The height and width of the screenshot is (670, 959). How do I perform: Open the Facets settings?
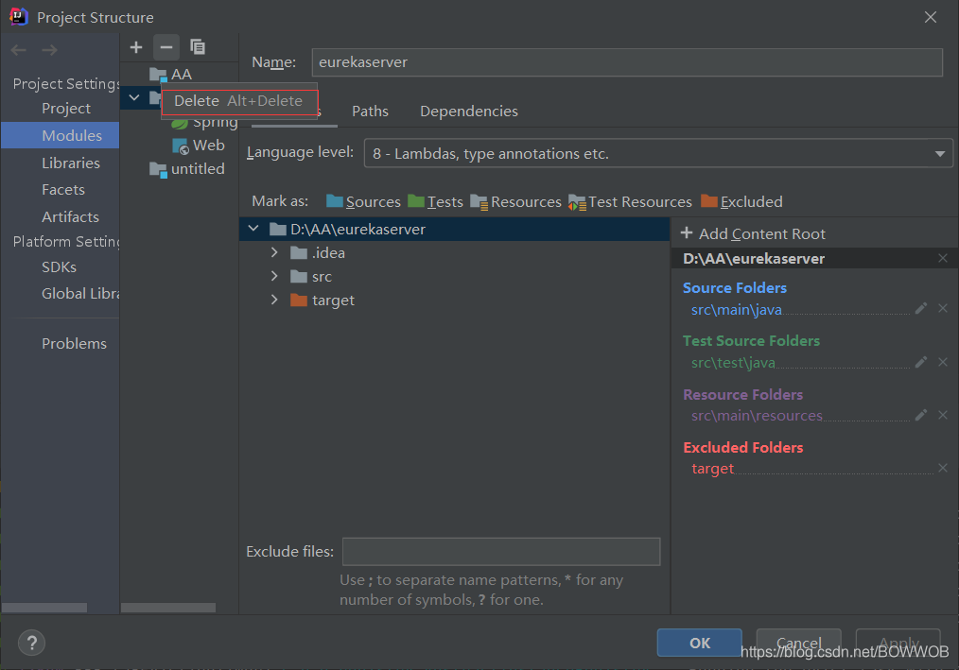click(x=63, y=190)
